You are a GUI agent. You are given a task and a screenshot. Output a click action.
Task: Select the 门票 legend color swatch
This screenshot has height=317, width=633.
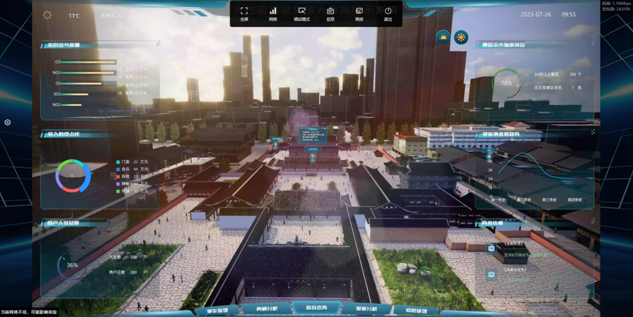[x=119, y=162]
